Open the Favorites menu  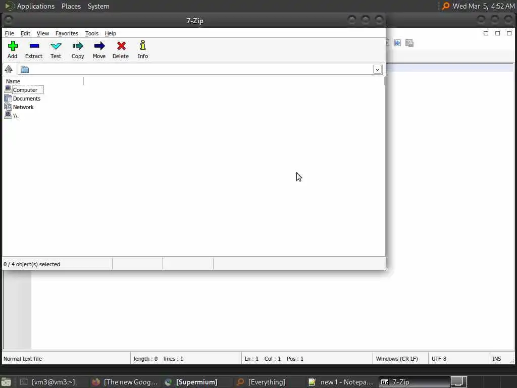tap(67, 33)
